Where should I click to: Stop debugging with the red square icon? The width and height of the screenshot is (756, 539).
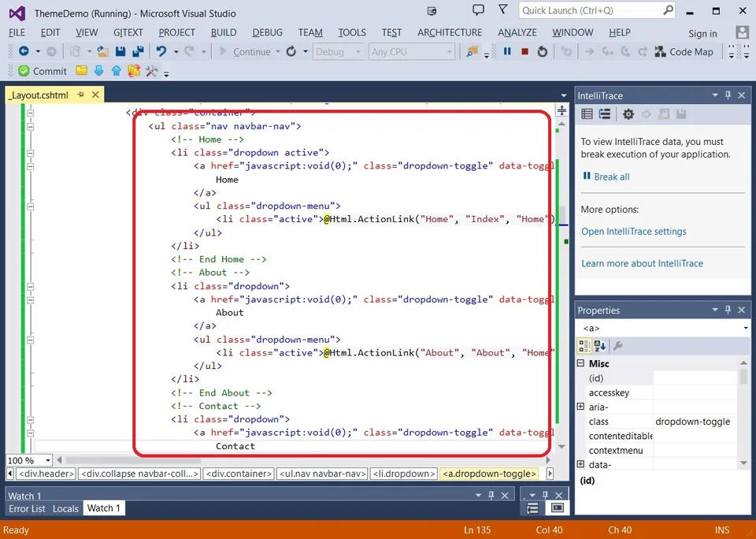525,51
